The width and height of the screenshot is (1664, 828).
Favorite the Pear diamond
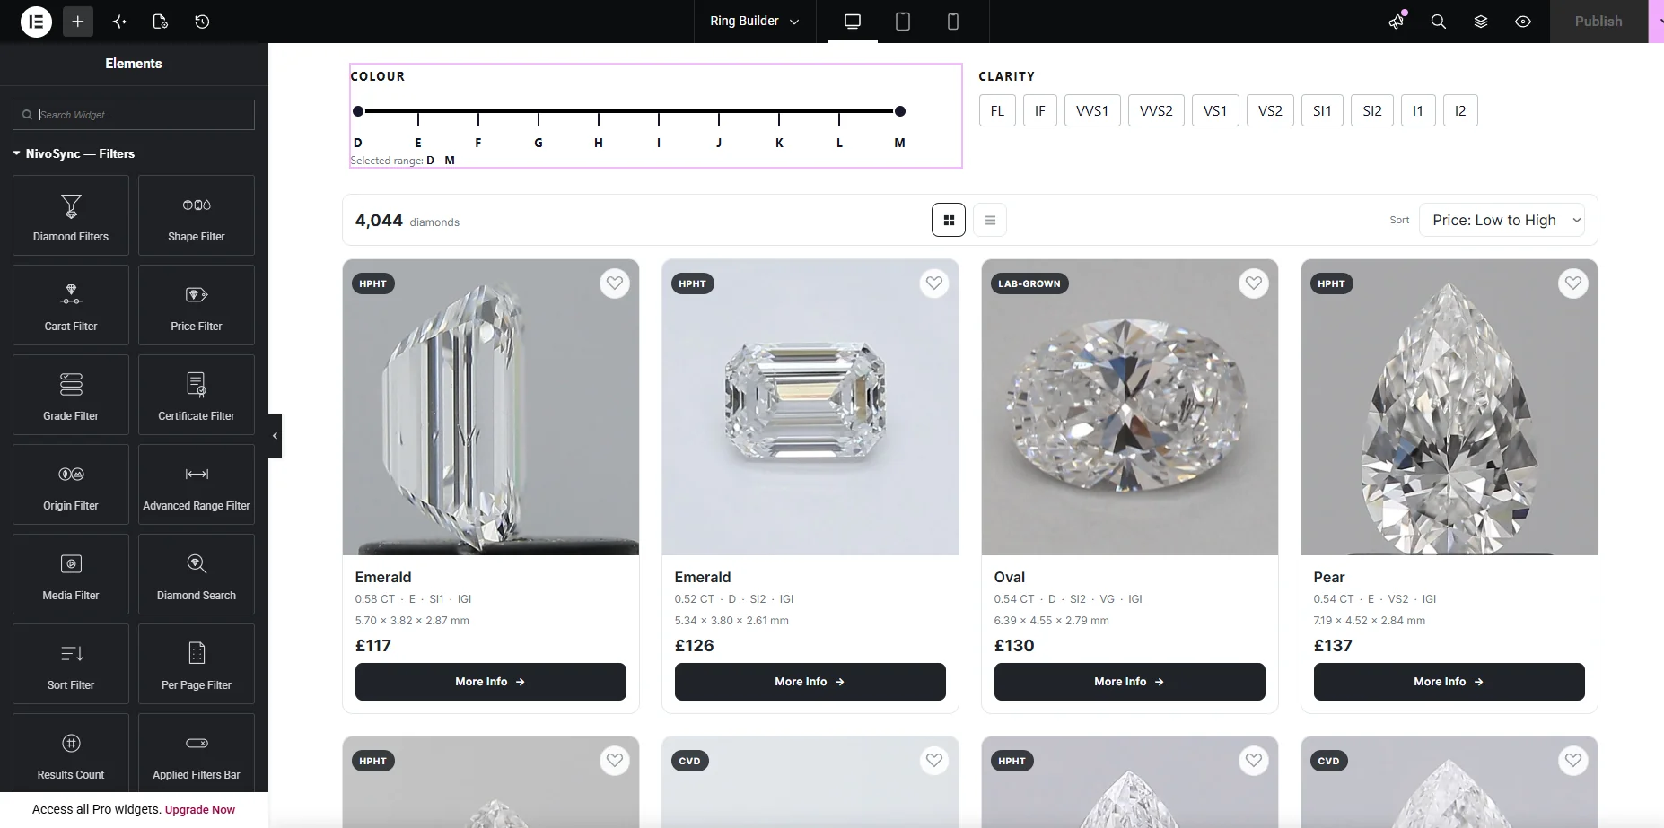pyautogui.click(x=1573, y=283)
